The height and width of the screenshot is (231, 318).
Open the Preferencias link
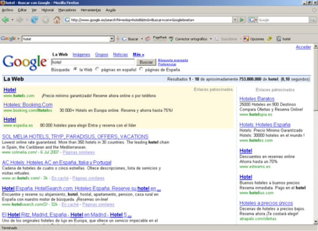pyautogui.click(x=167, y=64)
